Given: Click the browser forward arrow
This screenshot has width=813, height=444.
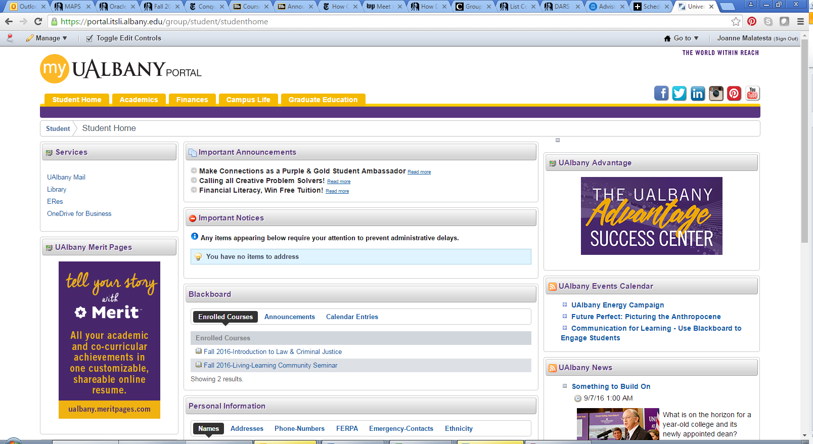Looking at the screenshot, I should coord(23,21).
